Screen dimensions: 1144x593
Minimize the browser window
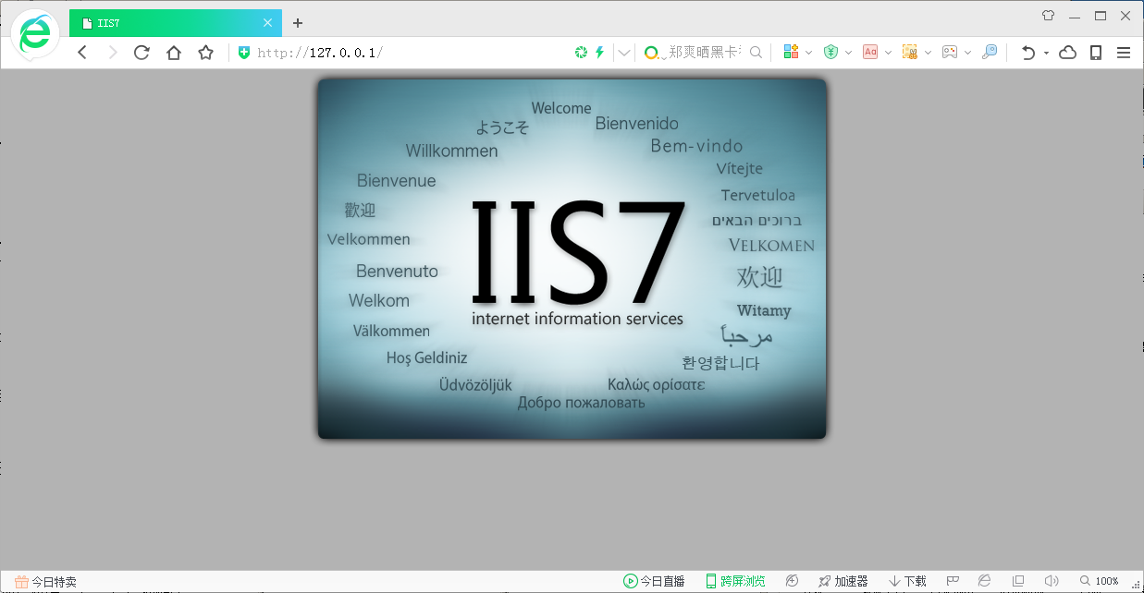(1074, 15)
